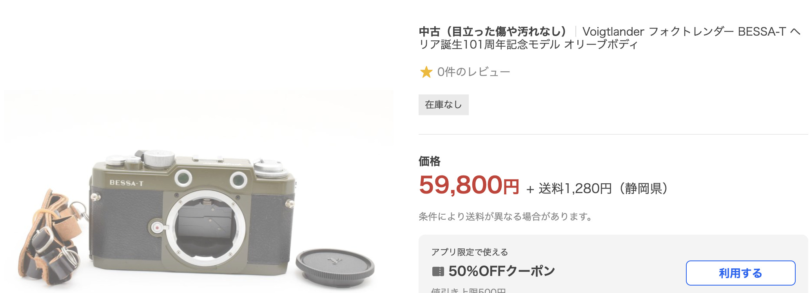Click the 条件により送料が異なる場合があります note

(506, 216)
